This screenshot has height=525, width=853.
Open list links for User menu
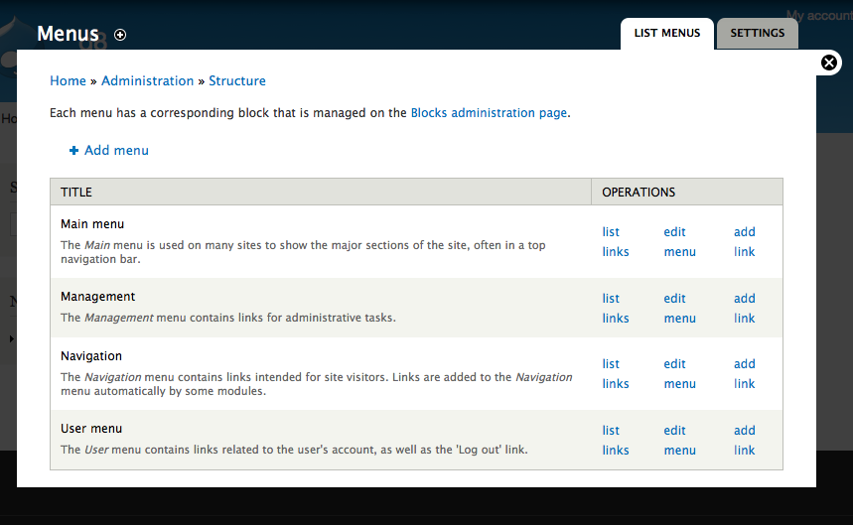[x=616, y=441]
